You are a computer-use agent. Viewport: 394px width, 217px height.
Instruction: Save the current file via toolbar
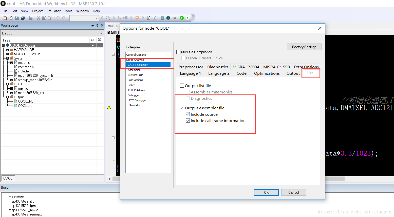[x=17, y=18]
